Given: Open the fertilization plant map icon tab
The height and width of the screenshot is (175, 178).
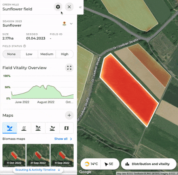Looking at the screenshot, I should pyautogui.click(x=52, y=128).
